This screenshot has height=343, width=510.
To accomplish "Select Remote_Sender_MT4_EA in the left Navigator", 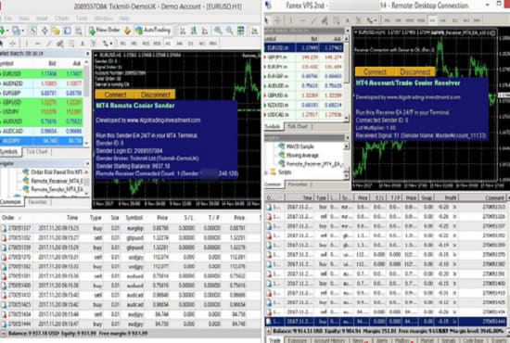I will [x=54, y=189].
